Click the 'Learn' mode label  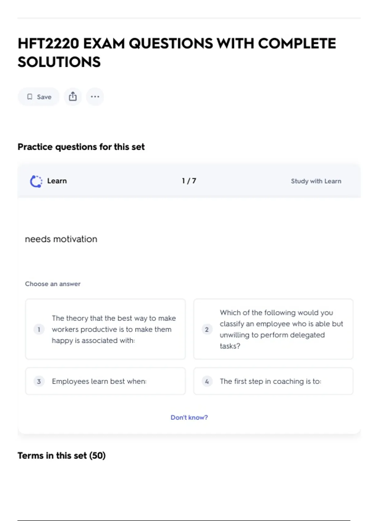point(57,181)
